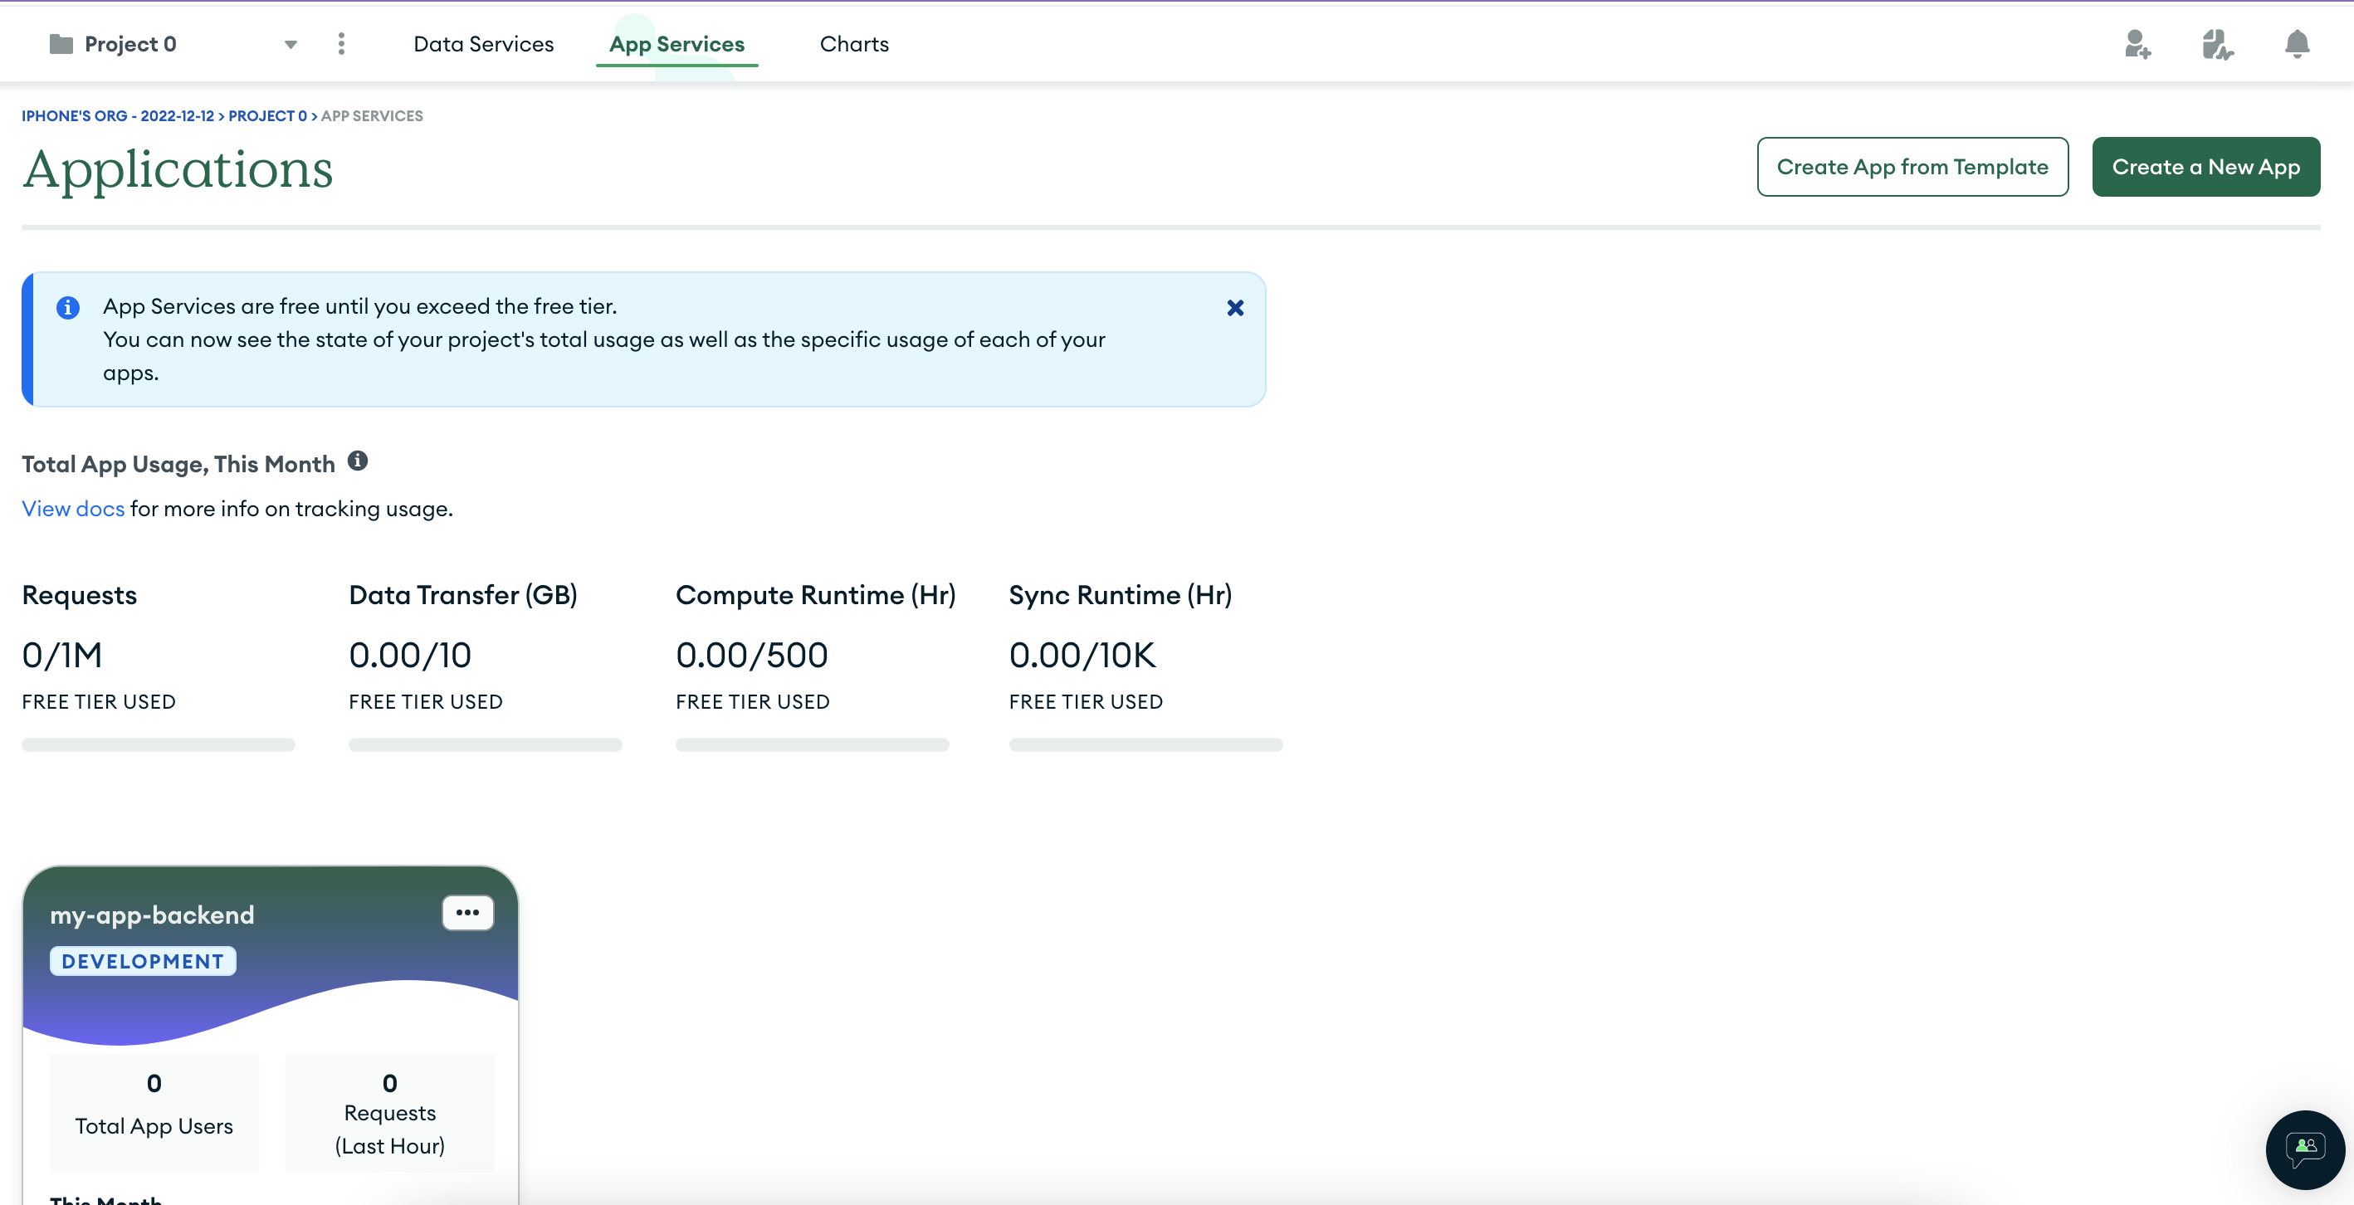Open the my-app-backend application

pyautogui.click(x=152, y=915)
